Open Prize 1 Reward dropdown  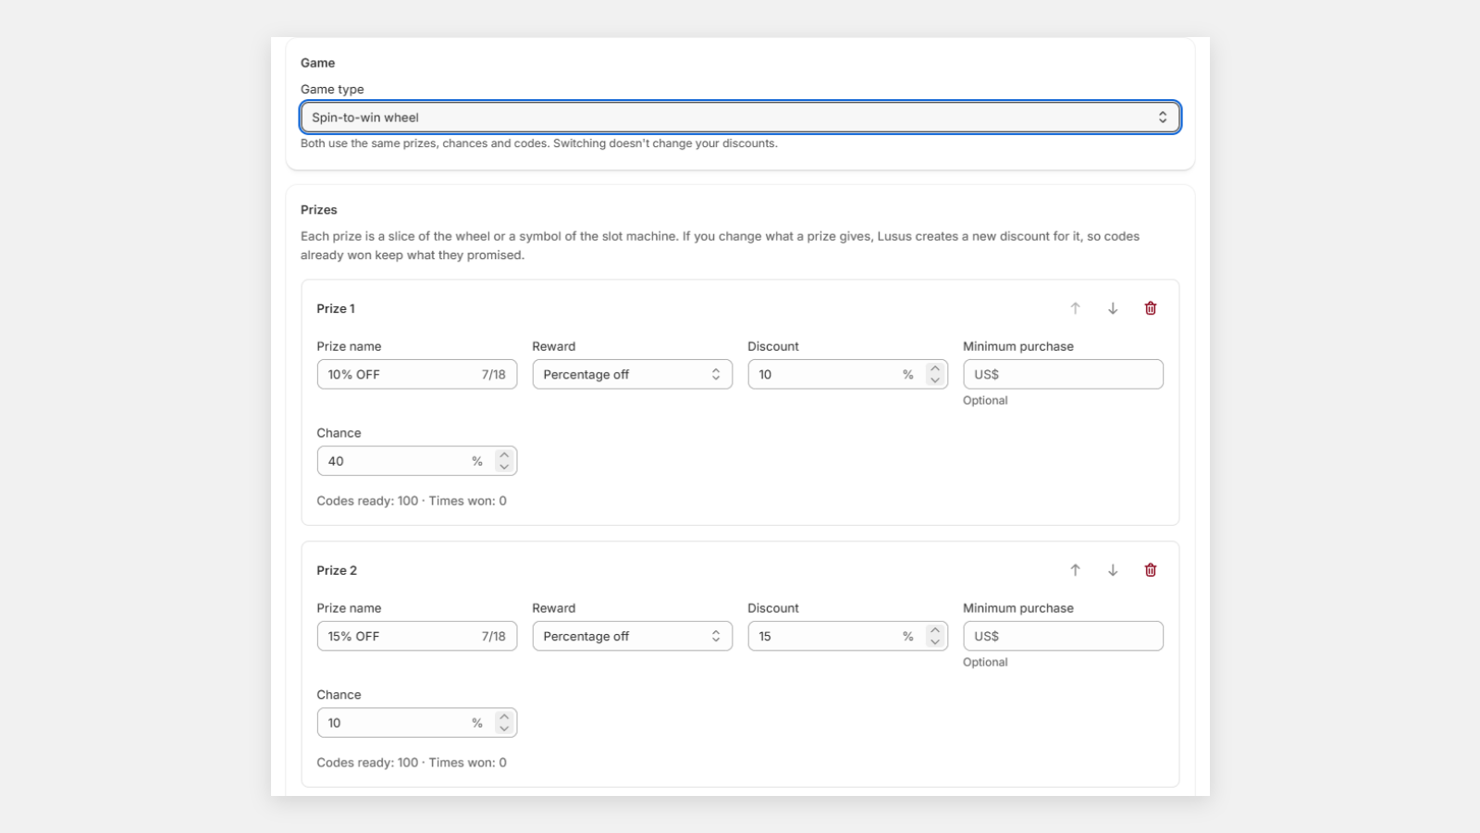[x=633, y=374]
